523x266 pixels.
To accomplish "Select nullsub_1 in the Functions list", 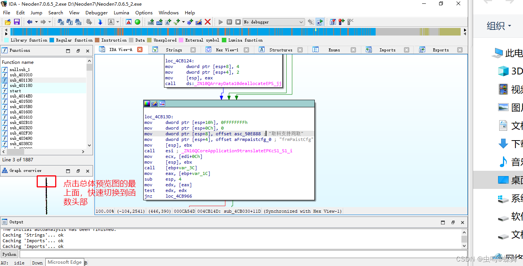I will [44, 70].
